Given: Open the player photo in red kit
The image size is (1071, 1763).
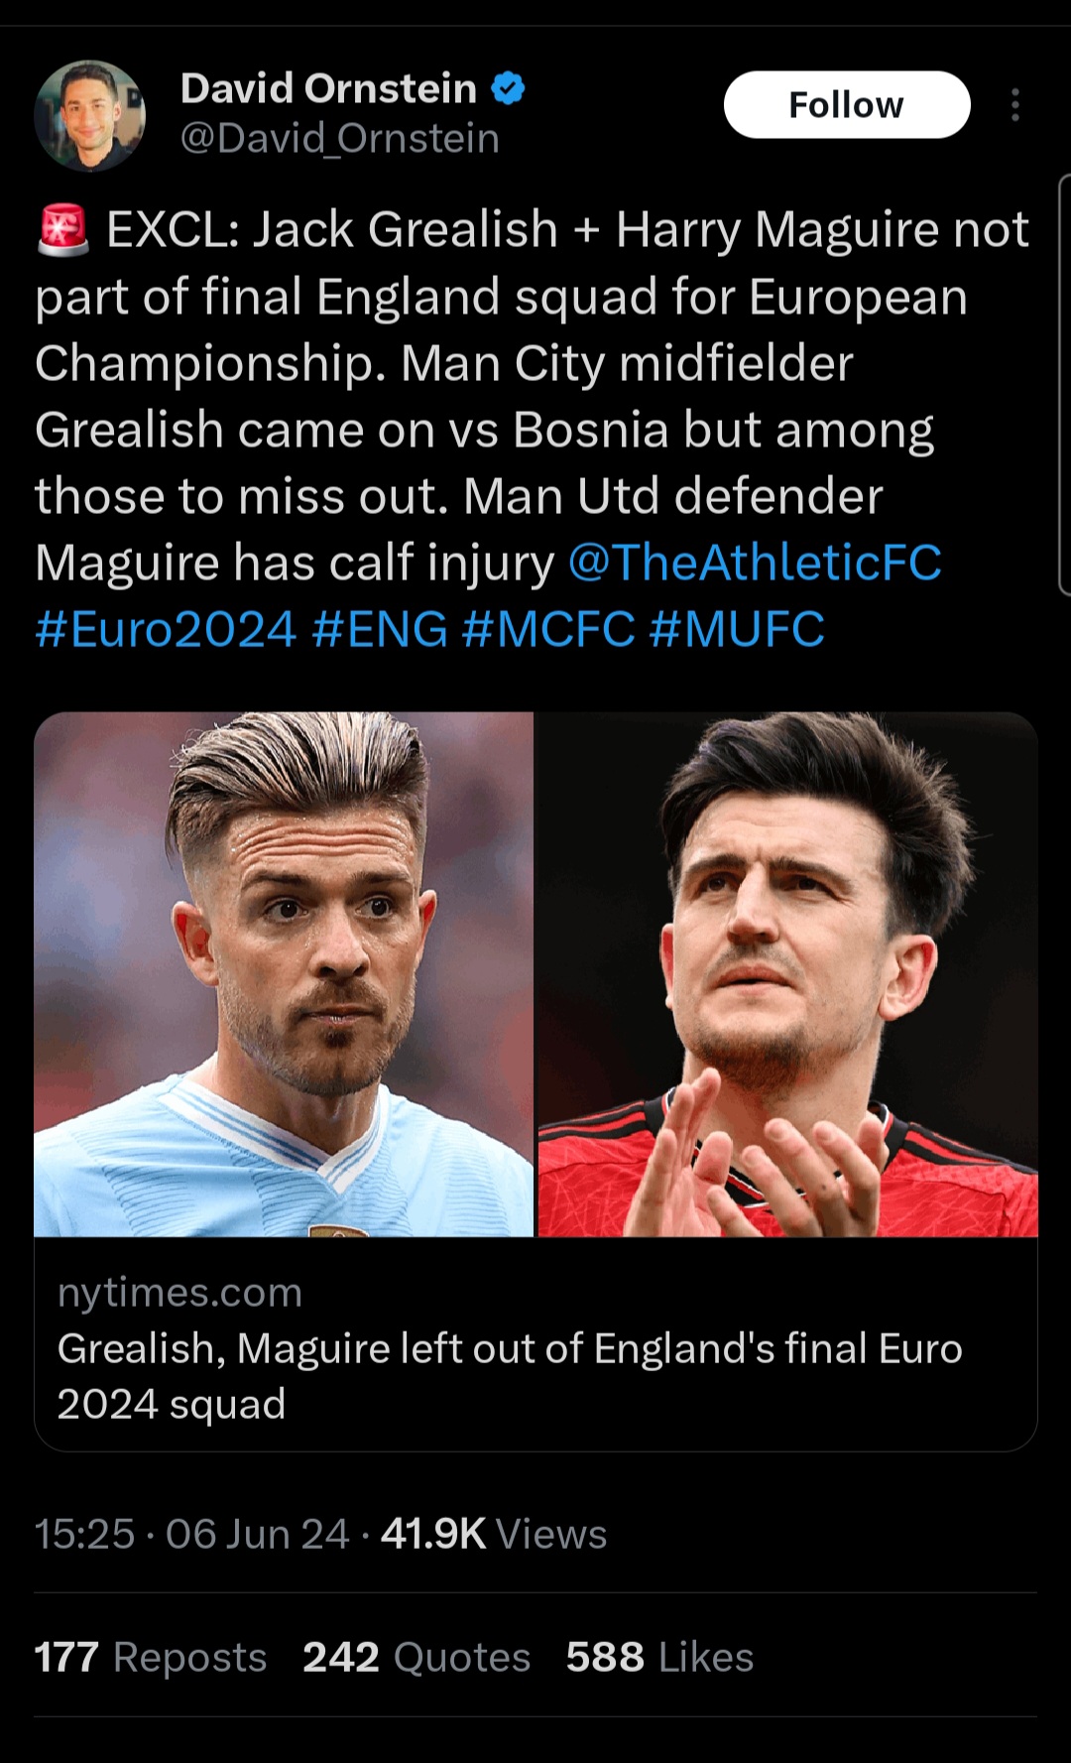Looking at the screenshot, I should [x=787, y=974].
